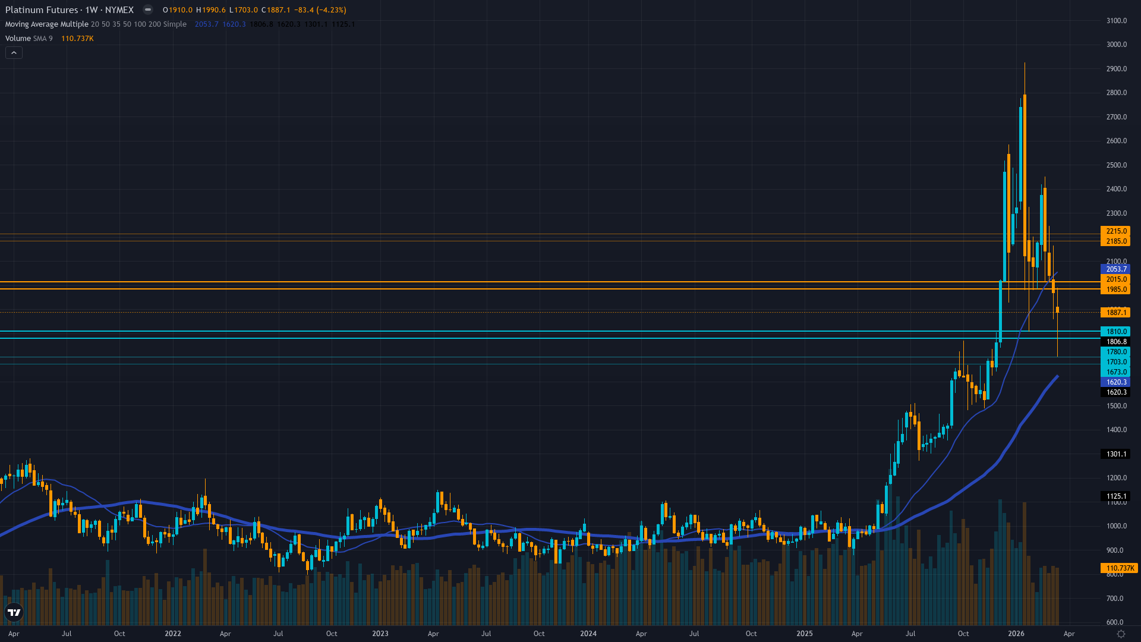Image resolution: width=1141 pixels, height=642 pixels.
Task: Click the 1673.0 cyan price label
Action: (1116, 372)
